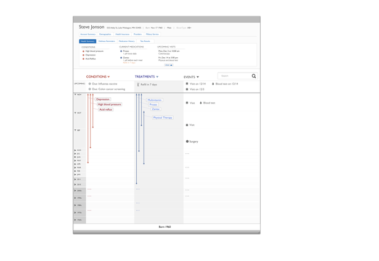The width and height of the screenshot is (379, 261).
Task: Click the red dot beside Acid Reflux in summary
Action: [x=83, y=59]
